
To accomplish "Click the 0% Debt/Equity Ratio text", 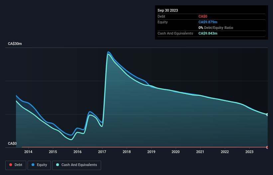I will [x=216, y=28].
